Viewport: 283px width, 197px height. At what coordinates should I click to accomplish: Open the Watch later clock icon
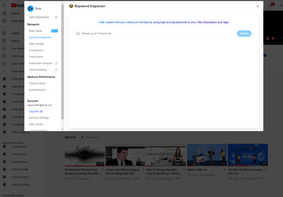[4, 56]
